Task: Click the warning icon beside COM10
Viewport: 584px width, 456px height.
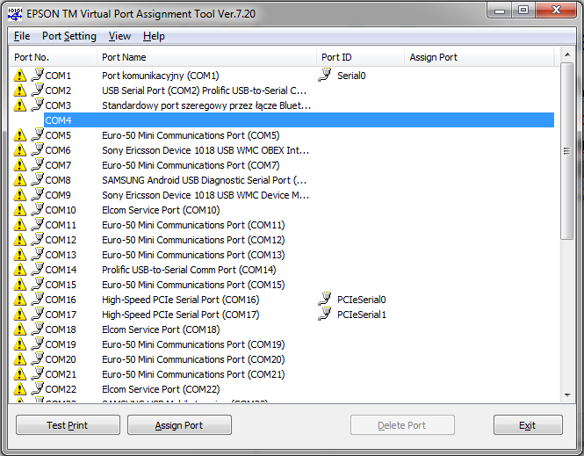Action: [x=19, y=210]
